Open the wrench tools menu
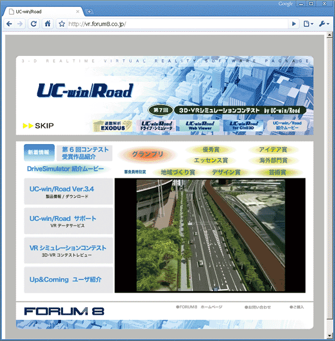Image resolution: width=335 pixels, height=341 pixels. [x=324, y=23]
